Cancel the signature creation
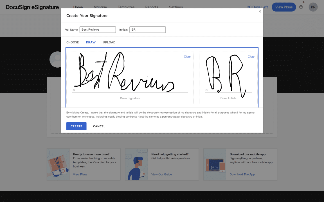 pos(99,126)
